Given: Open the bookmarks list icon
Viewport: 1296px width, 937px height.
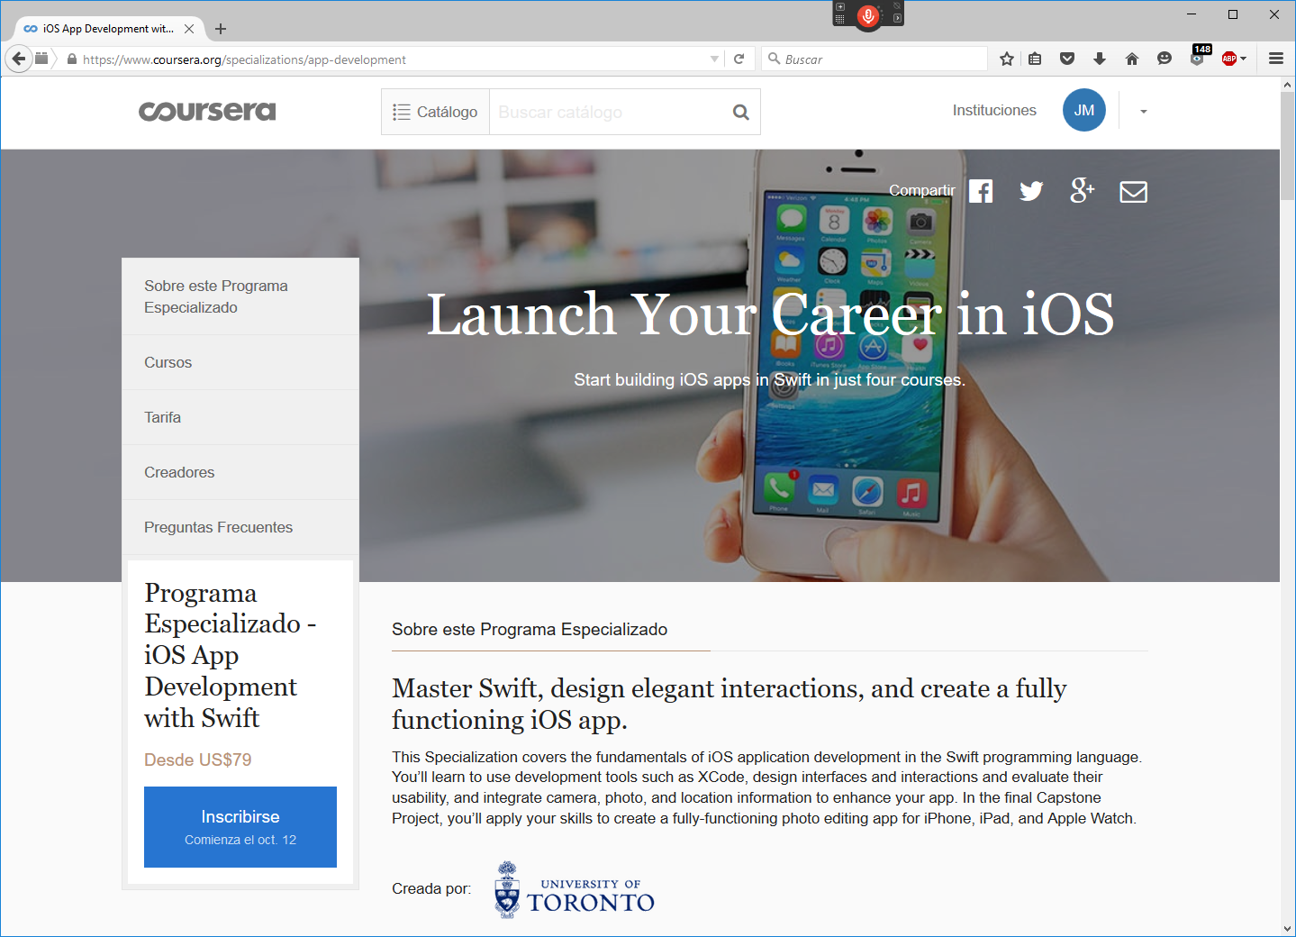Looking at the screenshot, I should click(x=1035, y=59).
